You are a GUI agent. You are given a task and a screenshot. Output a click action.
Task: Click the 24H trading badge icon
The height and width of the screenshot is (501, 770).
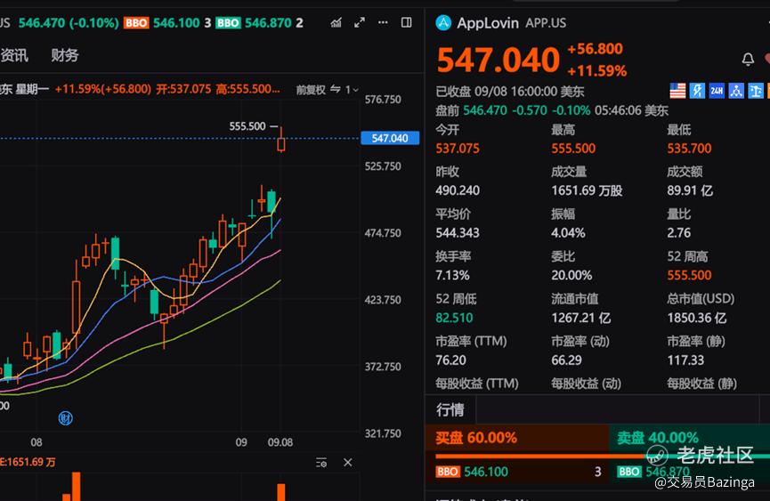tap(717, 91)
